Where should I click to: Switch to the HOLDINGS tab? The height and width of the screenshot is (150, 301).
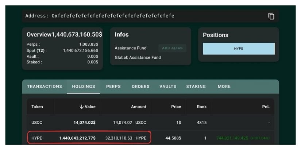pyautogui.click(x=84, y=86)
